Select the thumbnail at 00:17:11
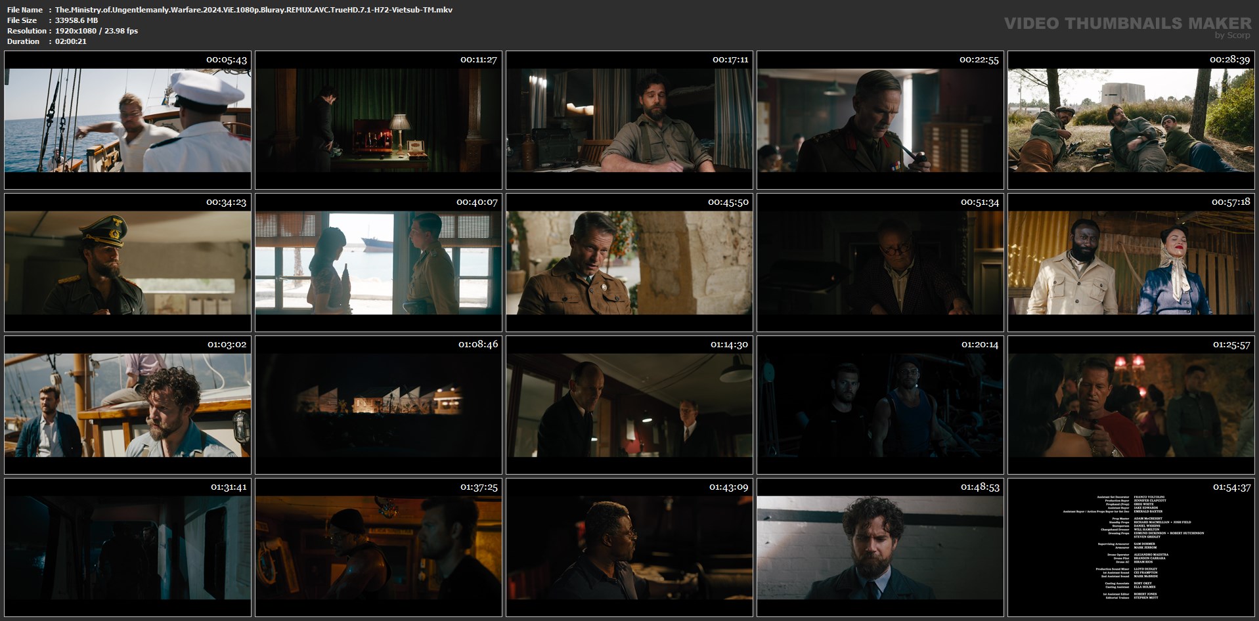The width and height of the screenshot is (1259, 621). tap(629, 120)
